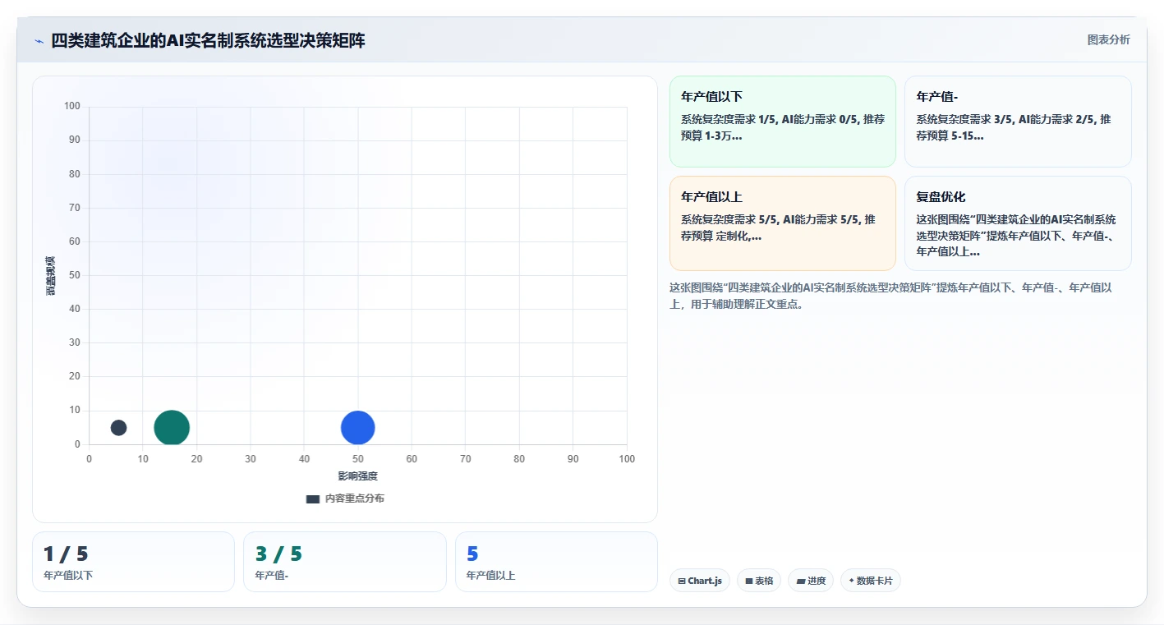1164x625 pixels.
Task: Click the 进度 tag chip
Action: (x=811, y=581)
